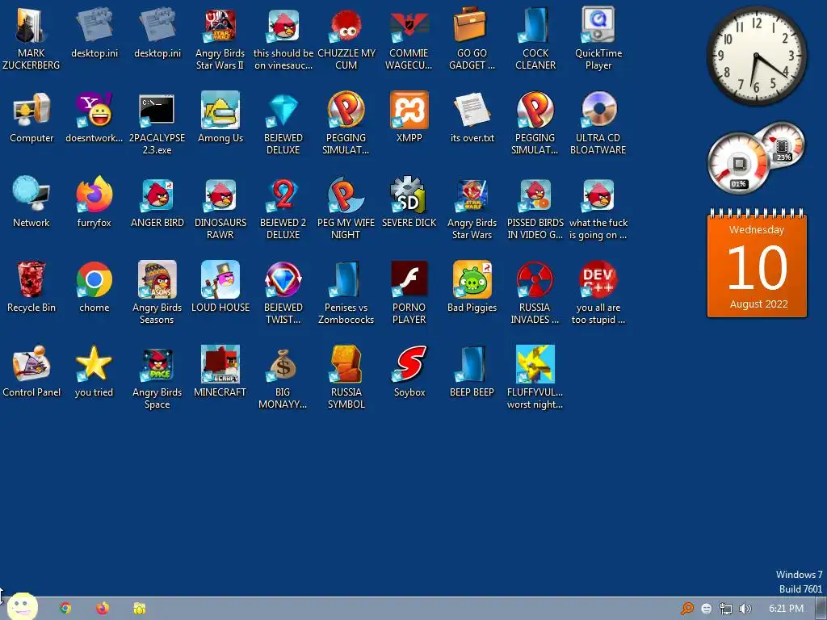Open the Computer desktop icon
The image size is (827, 620).
(31, 117)
